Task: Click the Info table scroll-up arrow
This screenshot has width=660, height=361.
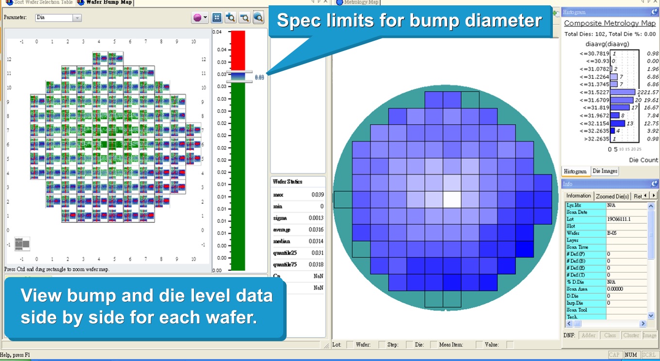Action: pyautogui.click(x=651, y=206)
